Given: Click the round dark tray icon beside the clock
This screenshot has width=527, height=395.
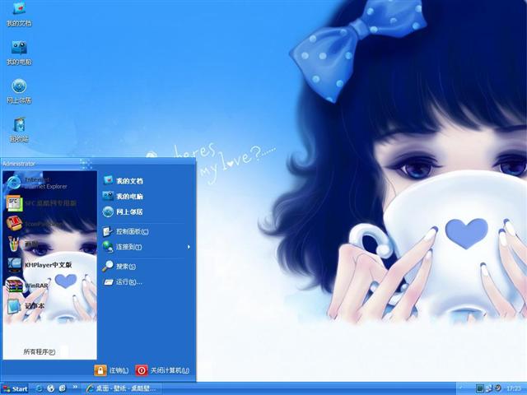Looking at the screenshot, I should click(x=497, y=388).
